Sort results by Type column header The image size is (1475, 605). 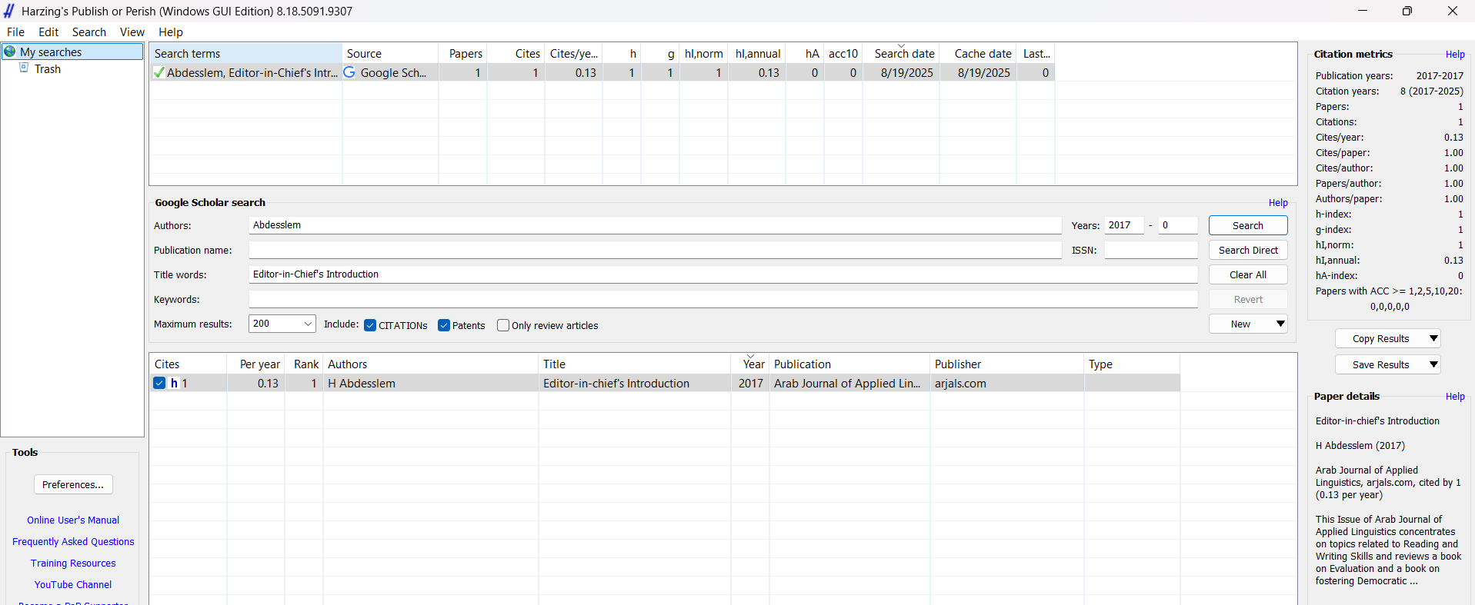tap(1132, 364)
